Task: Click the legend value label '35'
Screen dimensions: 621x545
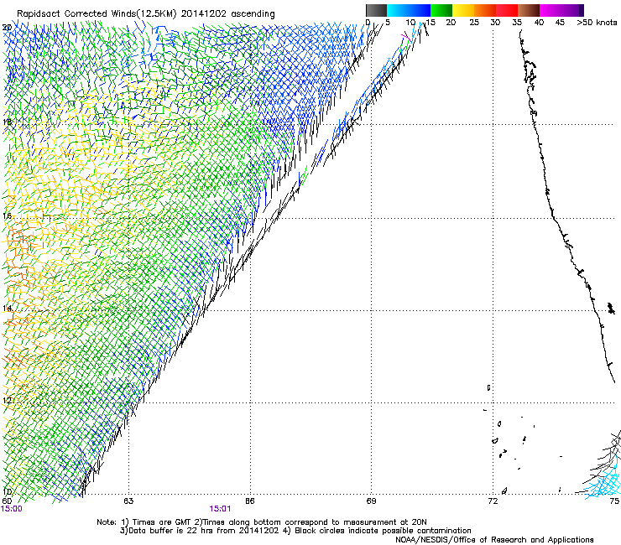Action: click(x=517, y=22)
